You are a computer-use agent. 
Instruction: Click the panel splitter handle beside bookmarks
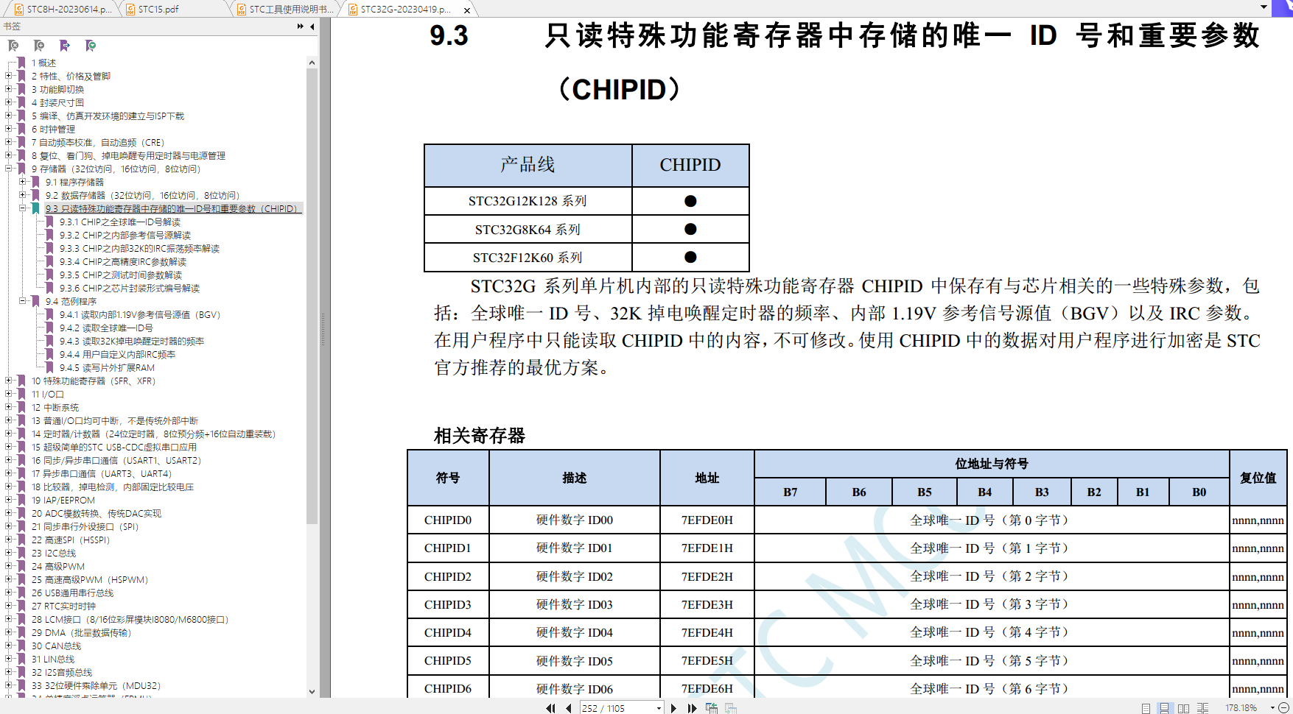323,329
